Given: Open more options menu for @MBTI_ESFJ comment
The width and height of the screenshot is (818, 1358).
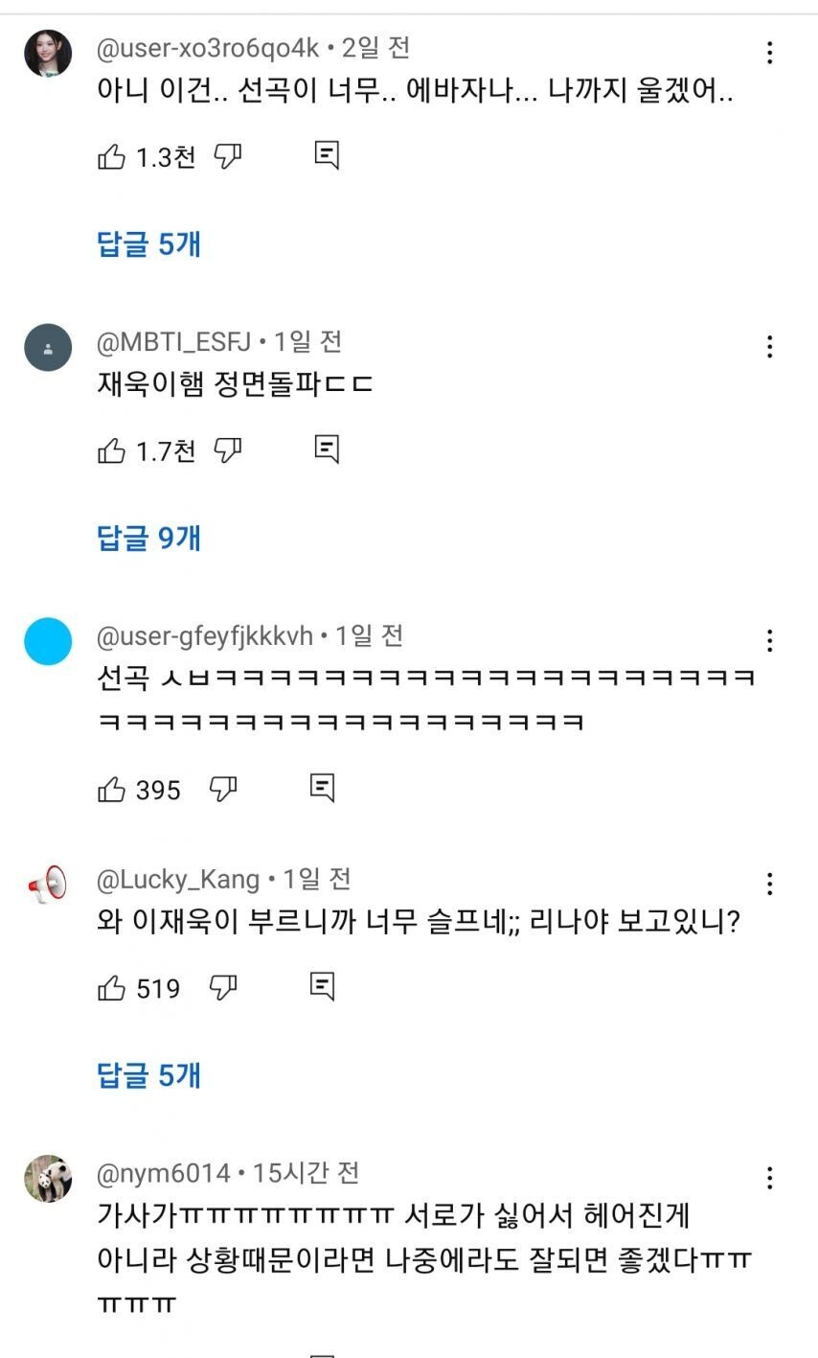Looking at the screenshot, I should click(x=769, y=347).
